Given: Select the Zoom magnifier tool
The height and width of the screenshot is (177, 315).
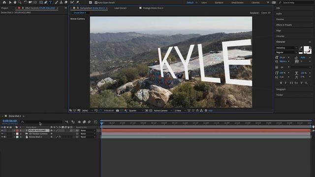Looking at the screenshot, I should (x=20, y=2).
